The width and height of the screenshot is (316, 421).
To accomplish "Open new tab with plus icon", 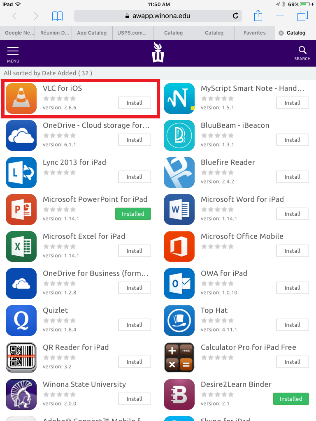I will point(280,16).
